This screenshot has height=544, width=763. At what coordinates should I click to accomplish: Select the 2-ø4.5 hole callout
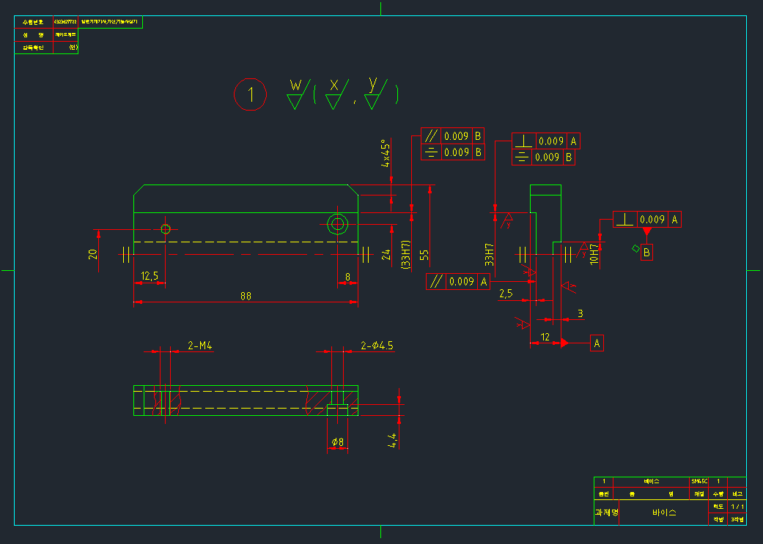click(377, 346)
